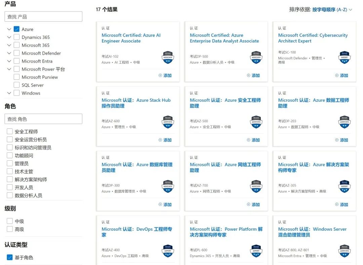Image resolution: width=363 pixels, height=265 pixels.
Task: Add Azure Stack Hub 操作员助理 certification
Action: point(165,140)
